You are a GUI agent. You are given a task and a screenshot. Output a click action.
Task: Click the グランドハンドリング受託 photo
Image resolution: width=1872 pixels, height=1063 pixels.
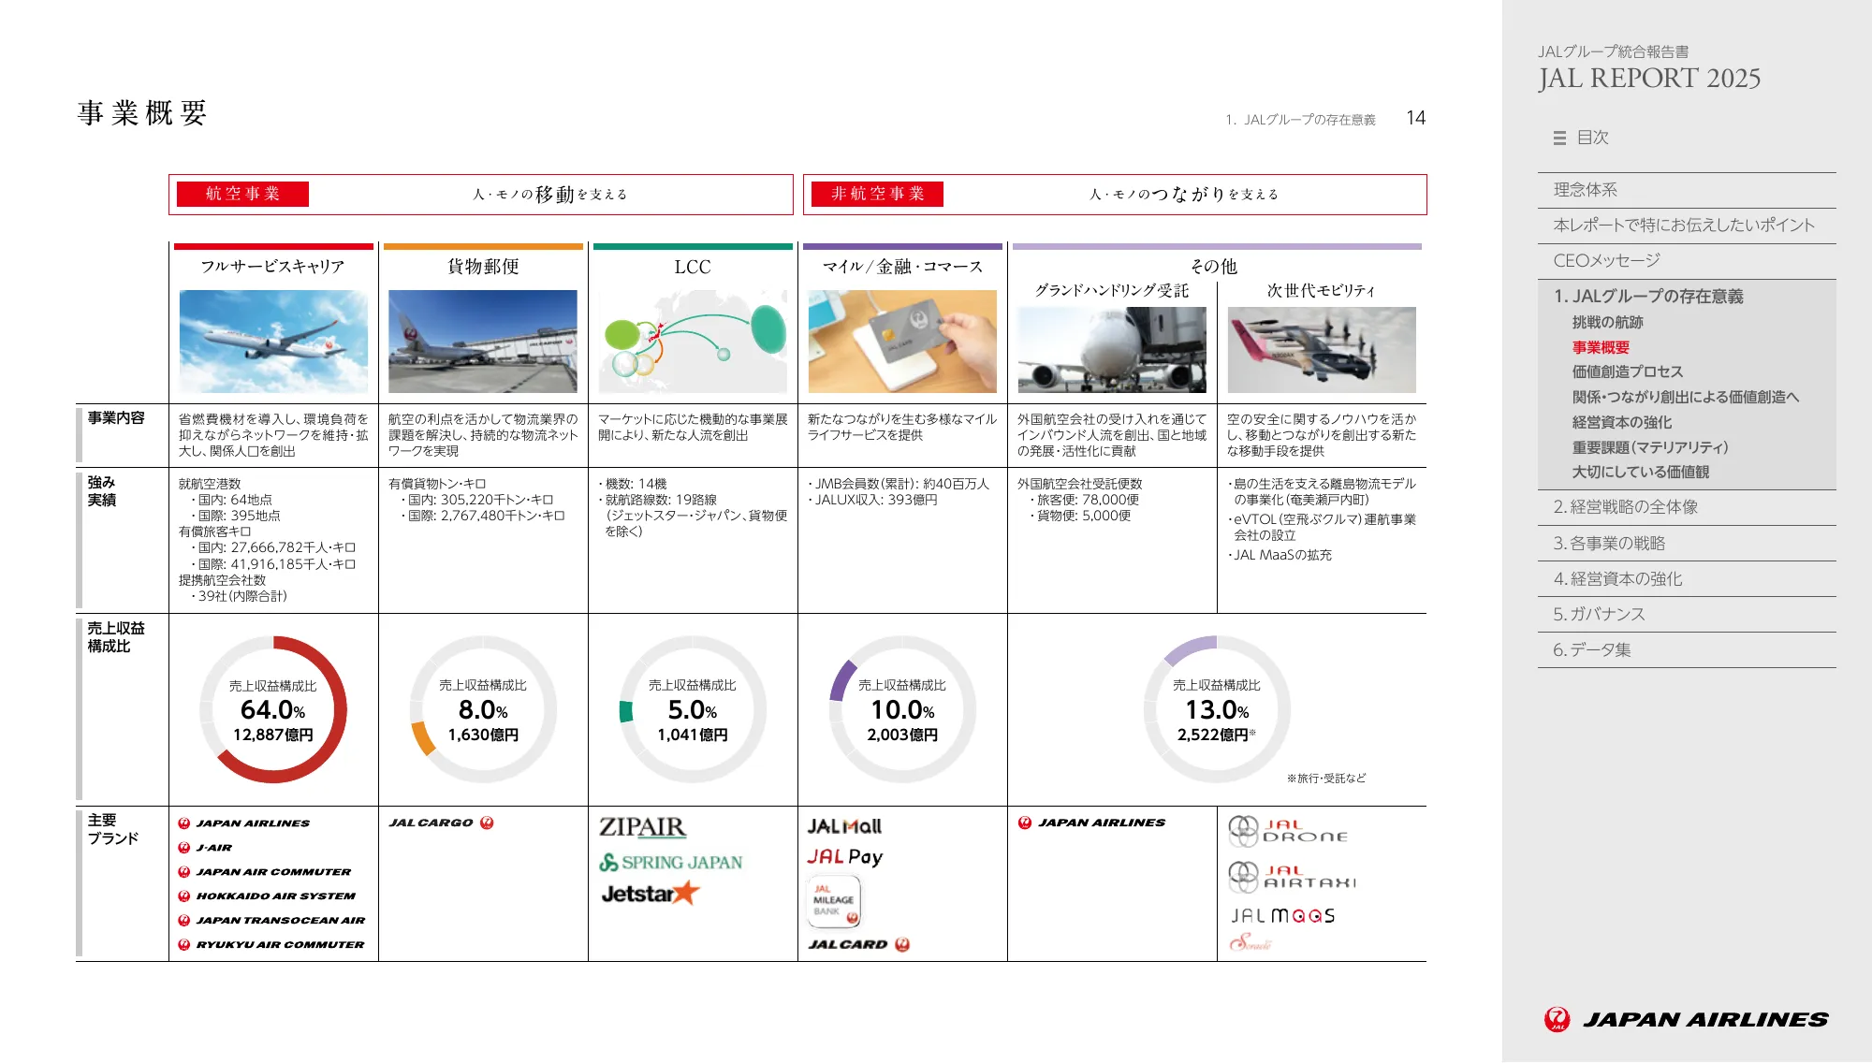pyautogui.click(x=1112, y=350)
